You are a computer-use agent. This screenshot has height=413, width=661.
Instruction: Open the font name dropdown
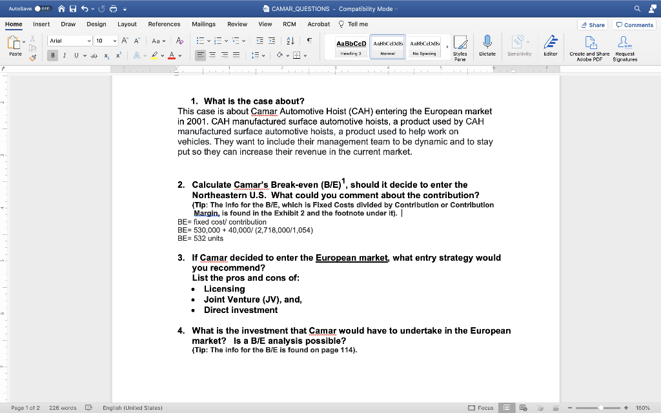87,41
